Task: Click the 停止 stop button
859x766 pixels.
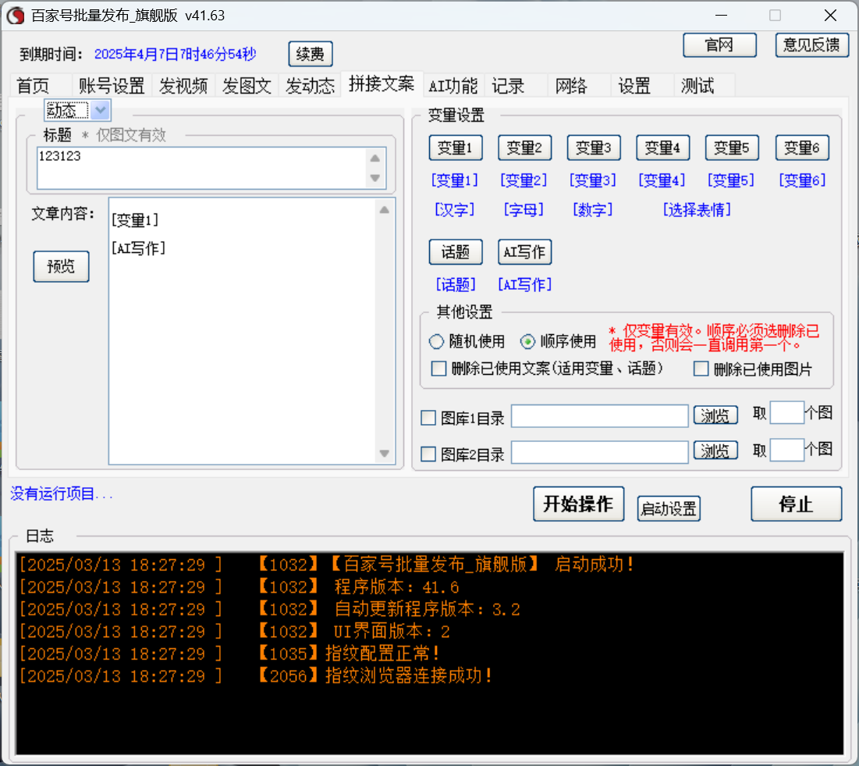Action: click(796, 504)
